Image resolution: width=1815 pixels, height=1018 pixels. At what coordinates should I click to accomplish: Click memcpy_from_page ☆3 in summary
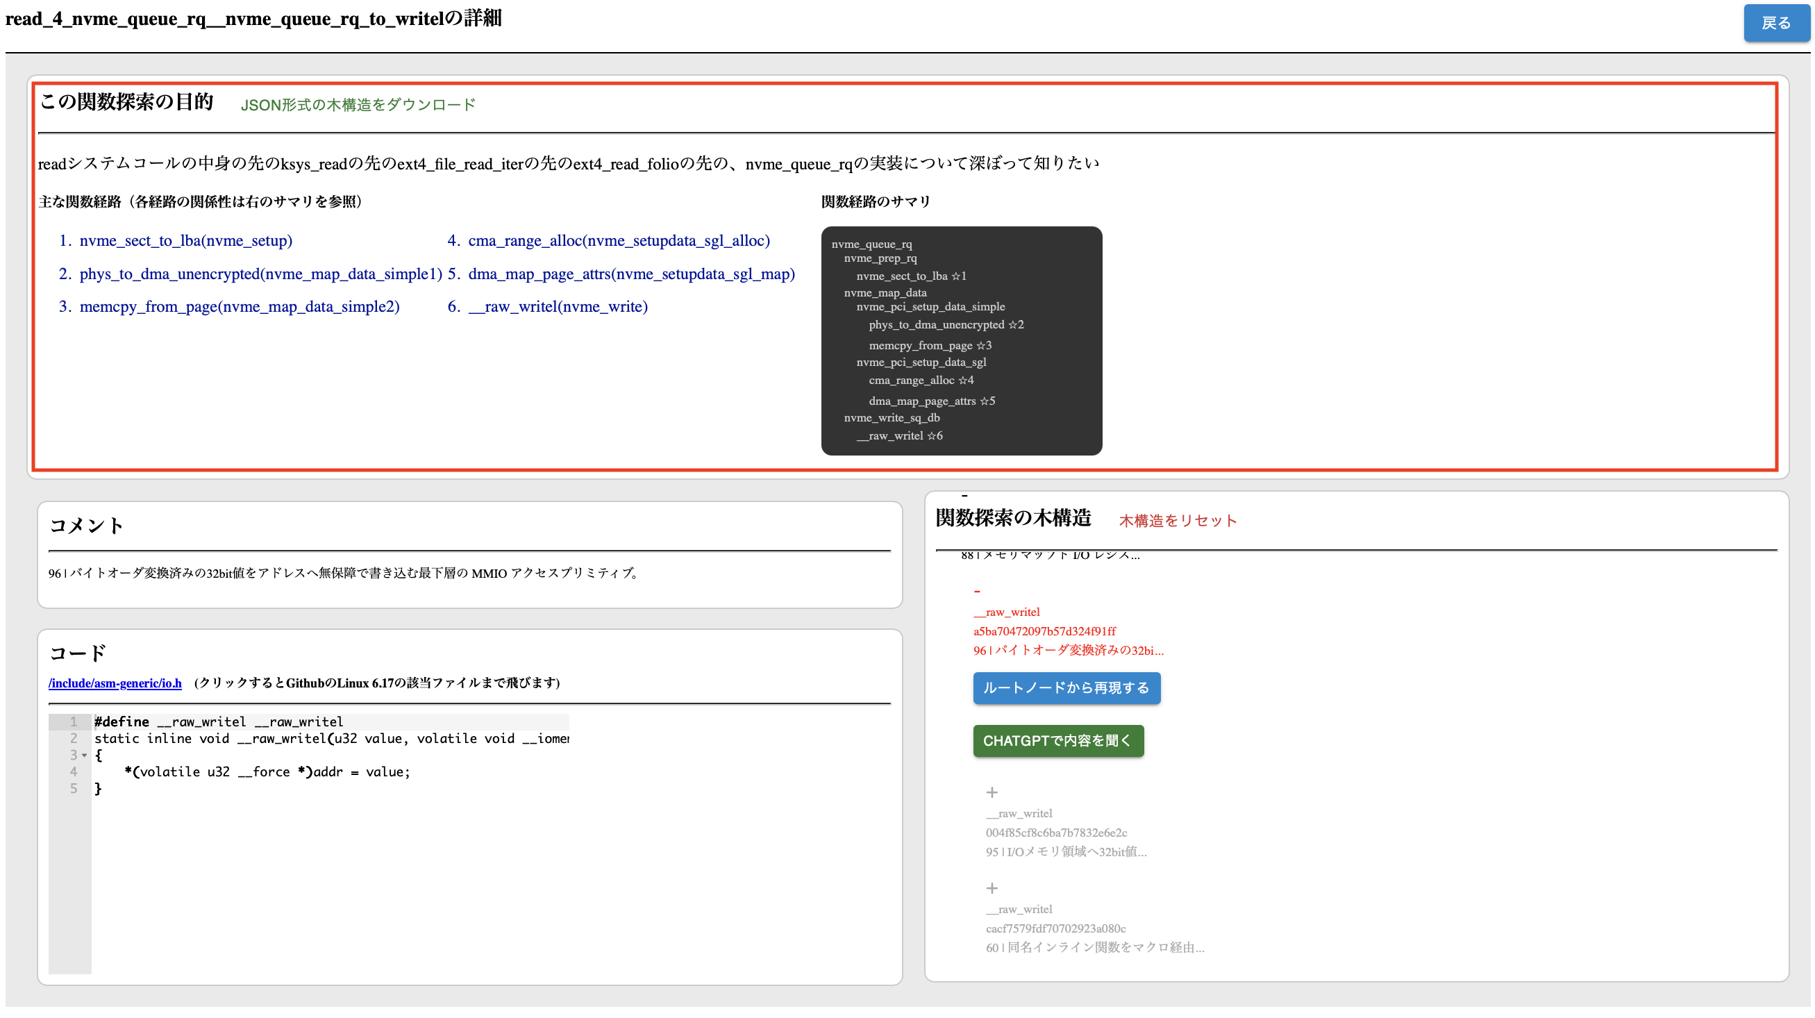[x=929, y=345]
